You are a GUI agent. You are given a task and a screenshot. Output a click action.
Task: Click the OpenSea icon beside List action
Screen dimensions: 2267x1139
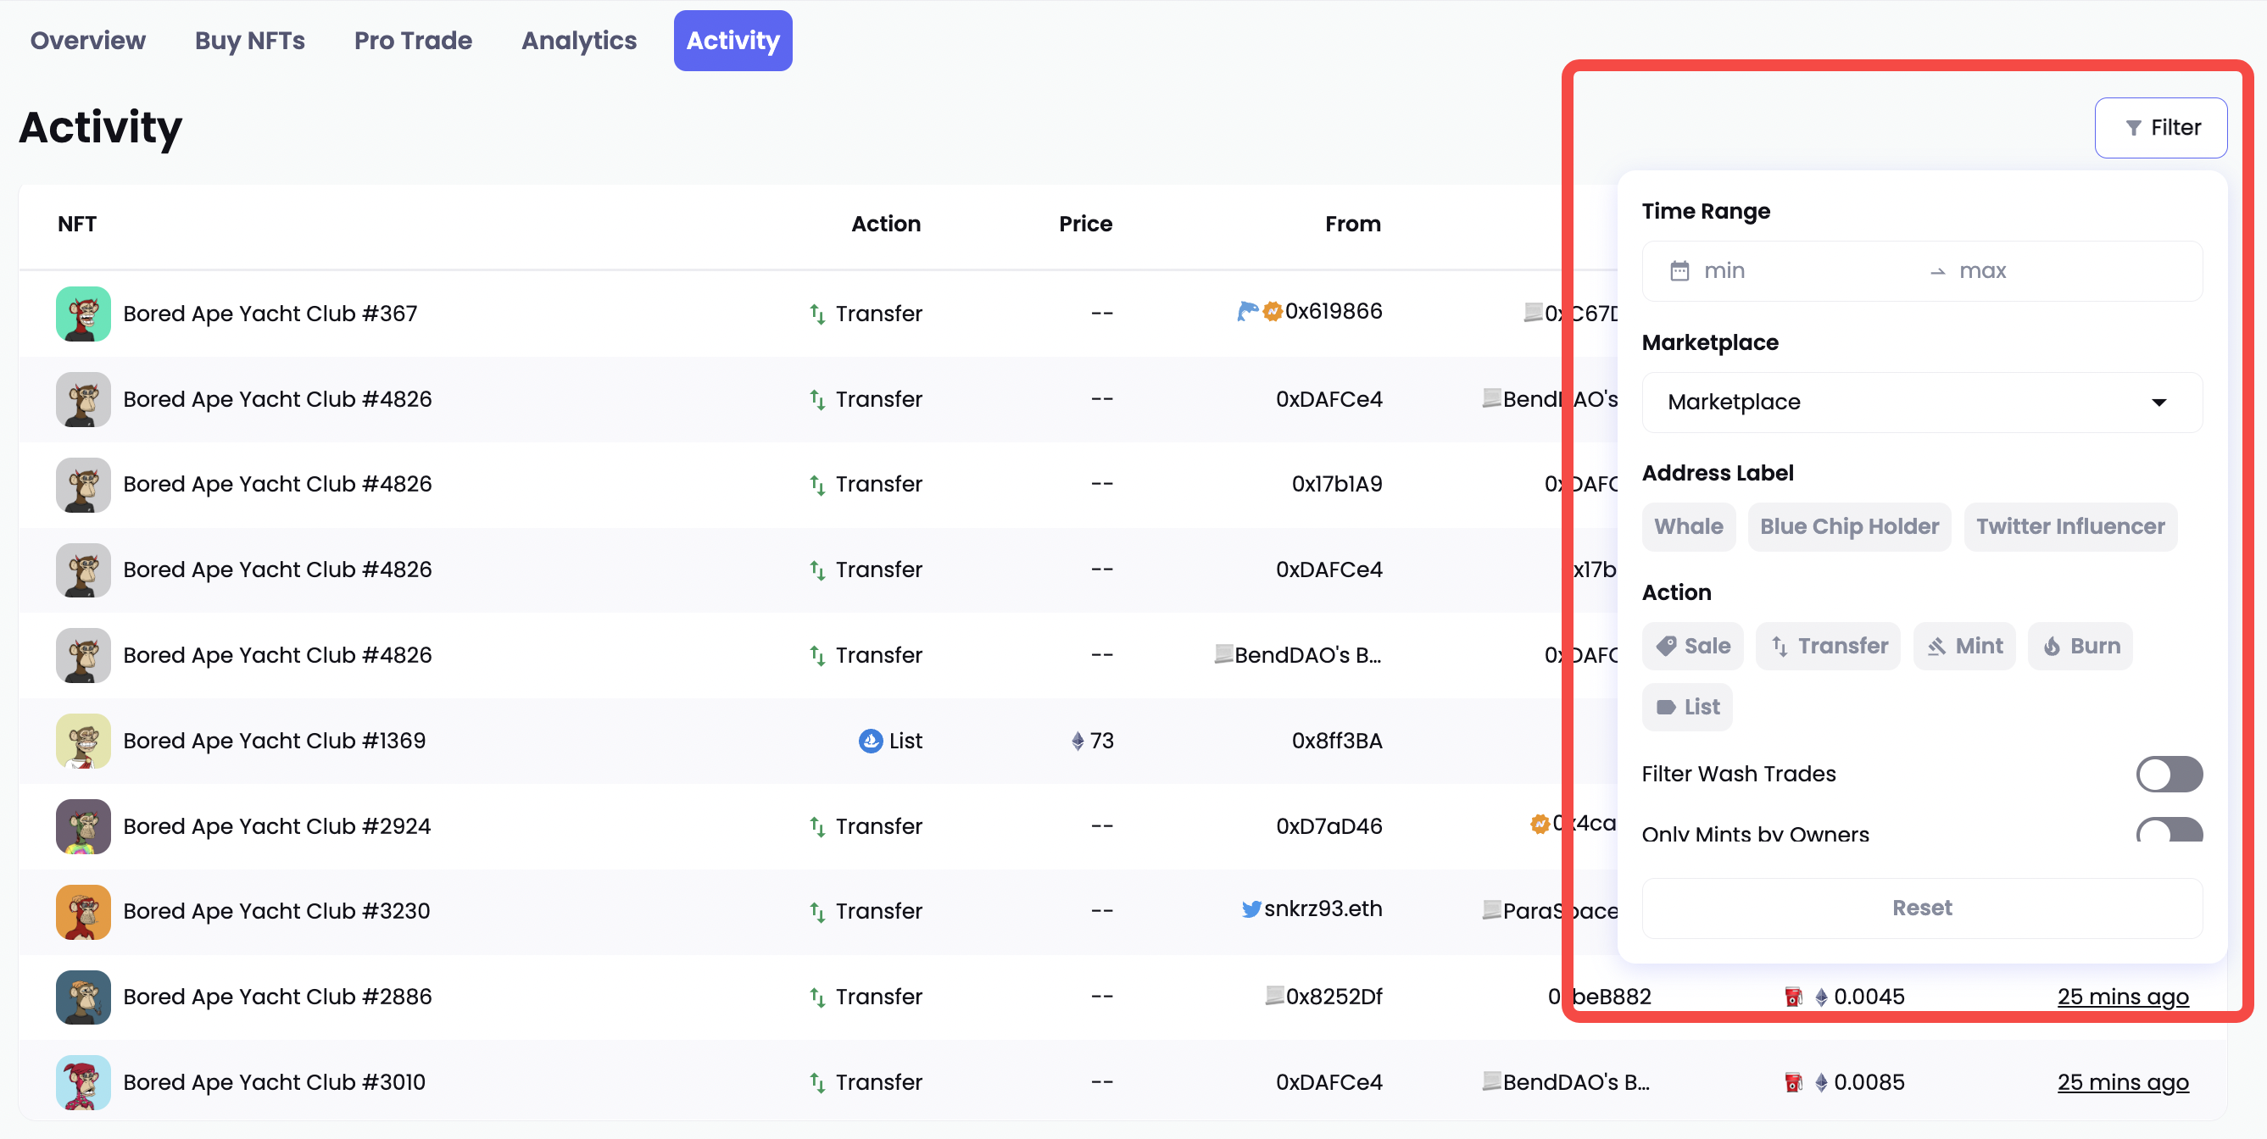[870, 741]
